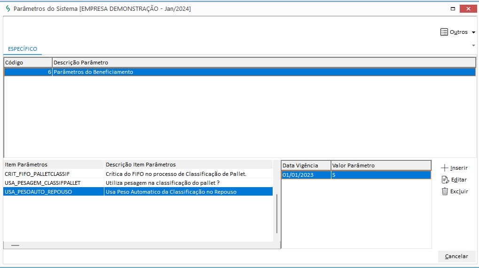This screenshot has width=479, height=268.
Task: Click the vertical scrollbar of item list
Action: 277,213
